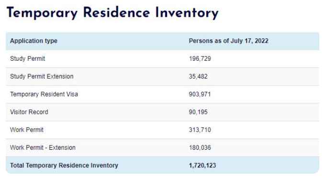324x177 pixels.
Task: Select the Visitor Record row label
Action: click(29, 112)
